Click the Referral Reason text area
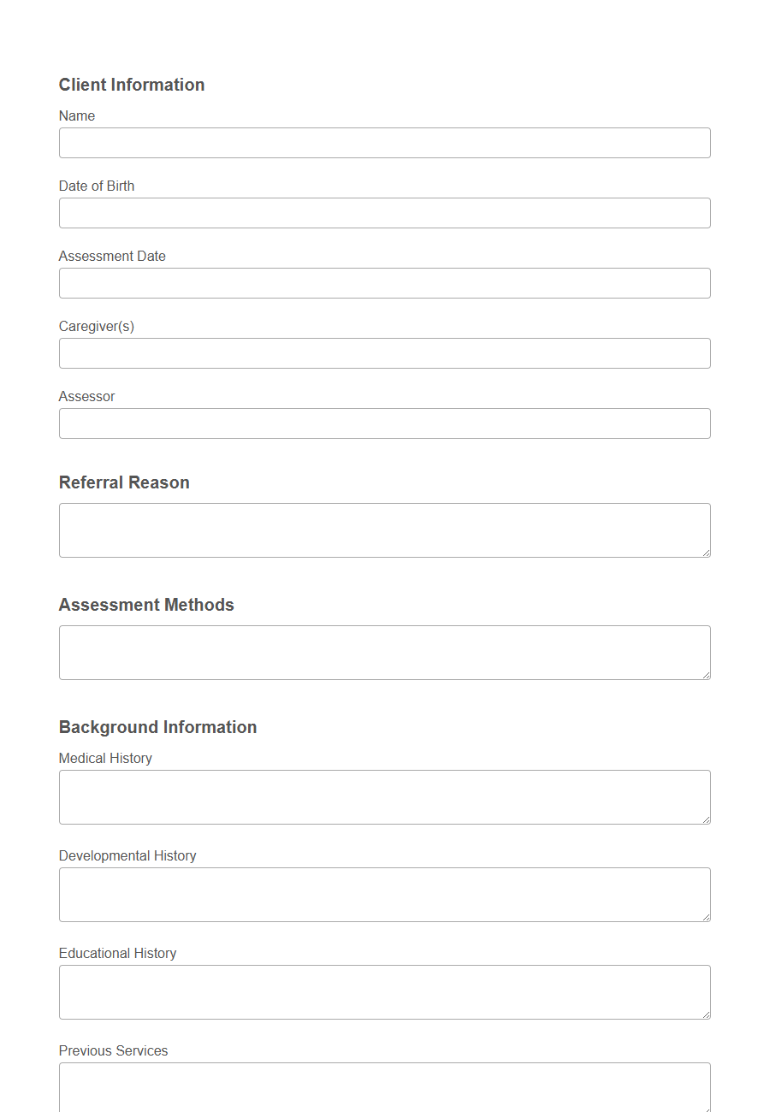This screenshot has width=770, height=1112. pyautogui.click(x=384, y=529)
